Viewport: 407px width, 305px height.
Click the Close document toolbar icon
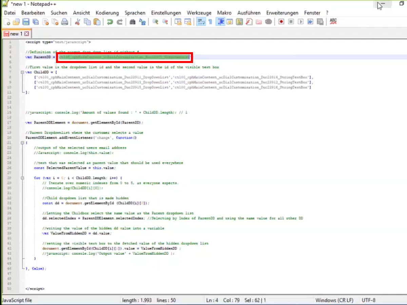coord(45,22)
